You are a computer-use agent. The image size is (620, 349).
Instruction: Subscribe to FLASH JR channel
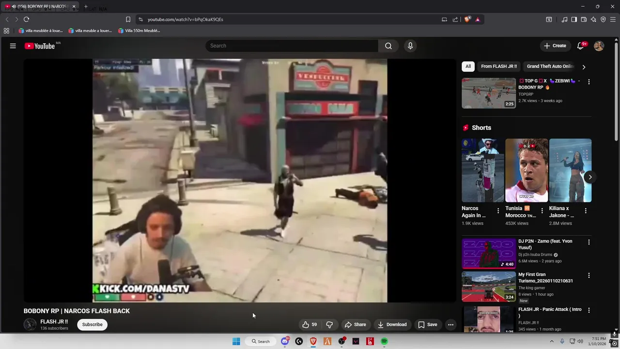pyautogui.click(x=92, y=325)
